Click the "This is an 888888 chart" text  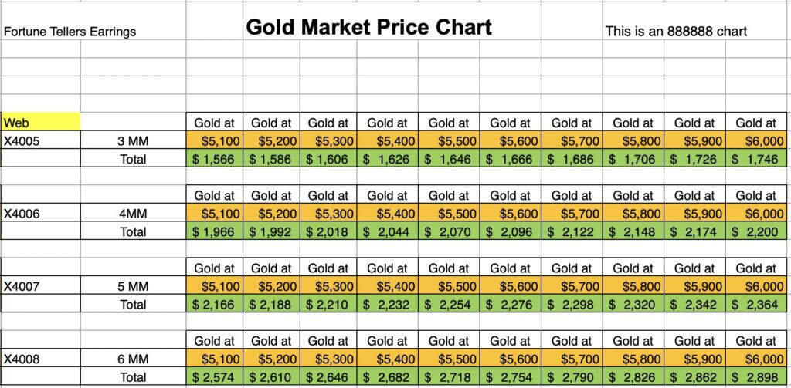tap(675, 32)
